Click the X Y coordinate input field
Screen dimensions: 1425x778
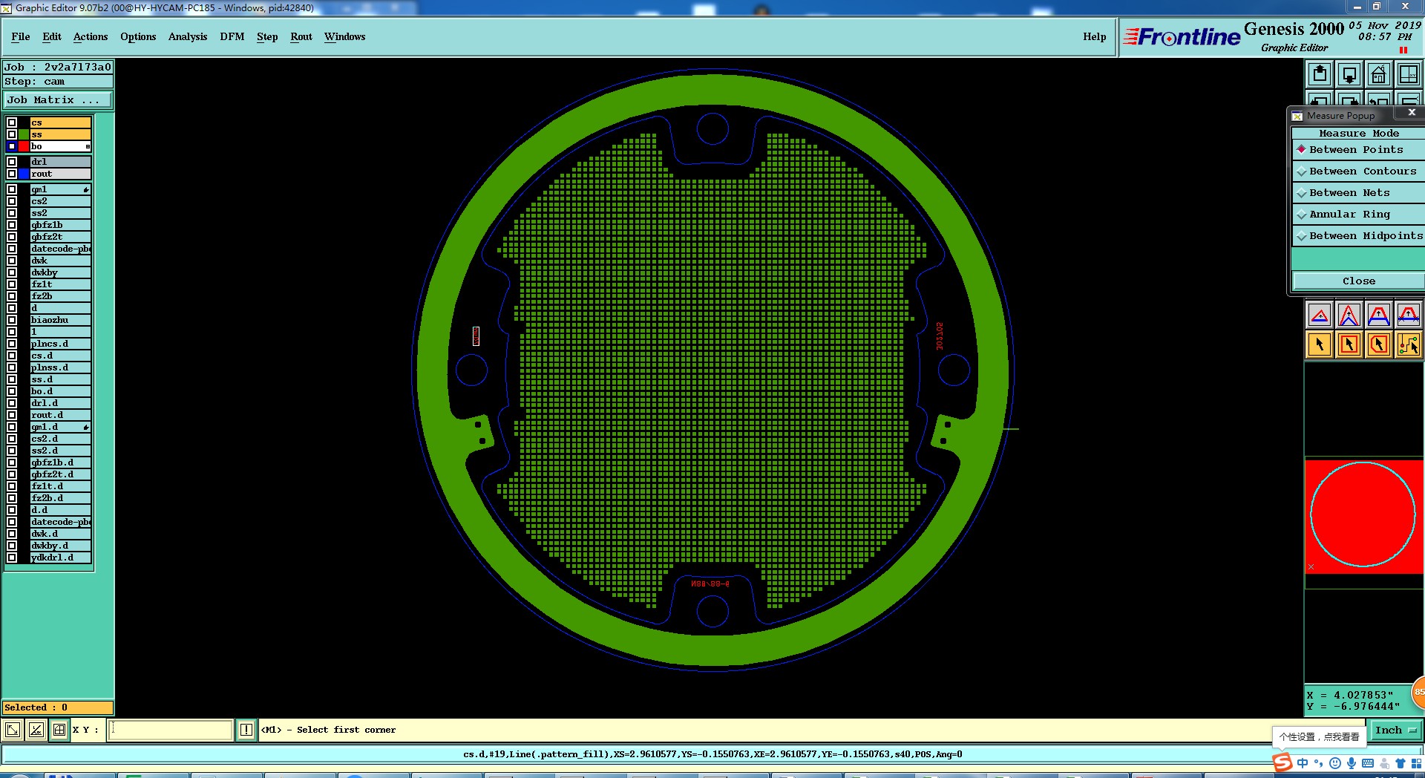[x=171, y=730]
